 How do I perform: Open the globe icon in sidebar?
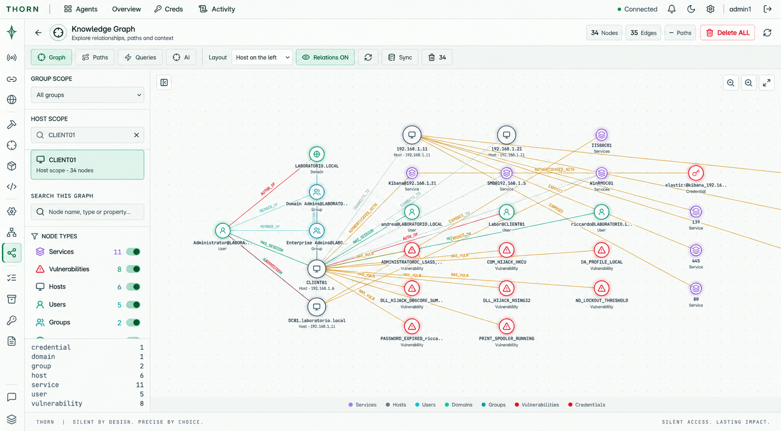[12, 99]
